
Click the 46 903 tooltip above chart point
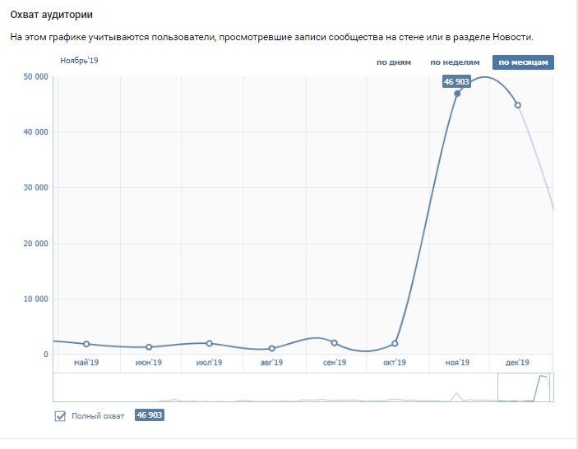click(456, 82)
